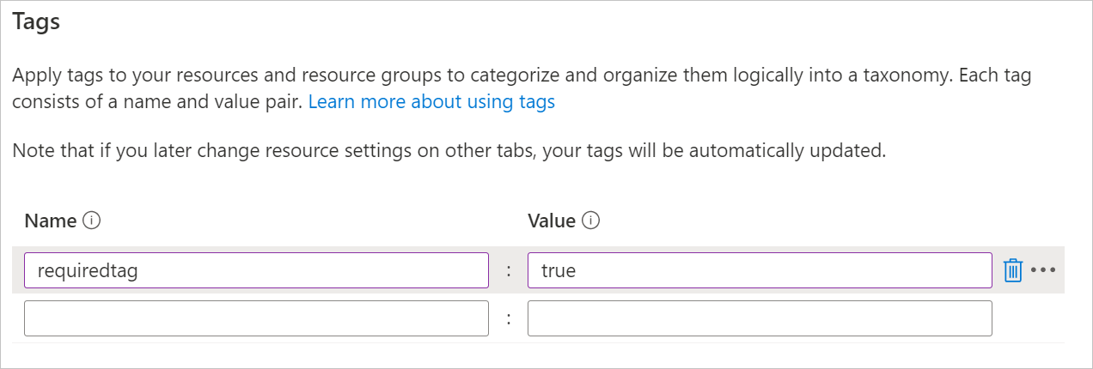Viewport: 1093px width, 369px height.
Task: Click the info icon next to Value
Action: click(590, 221)
